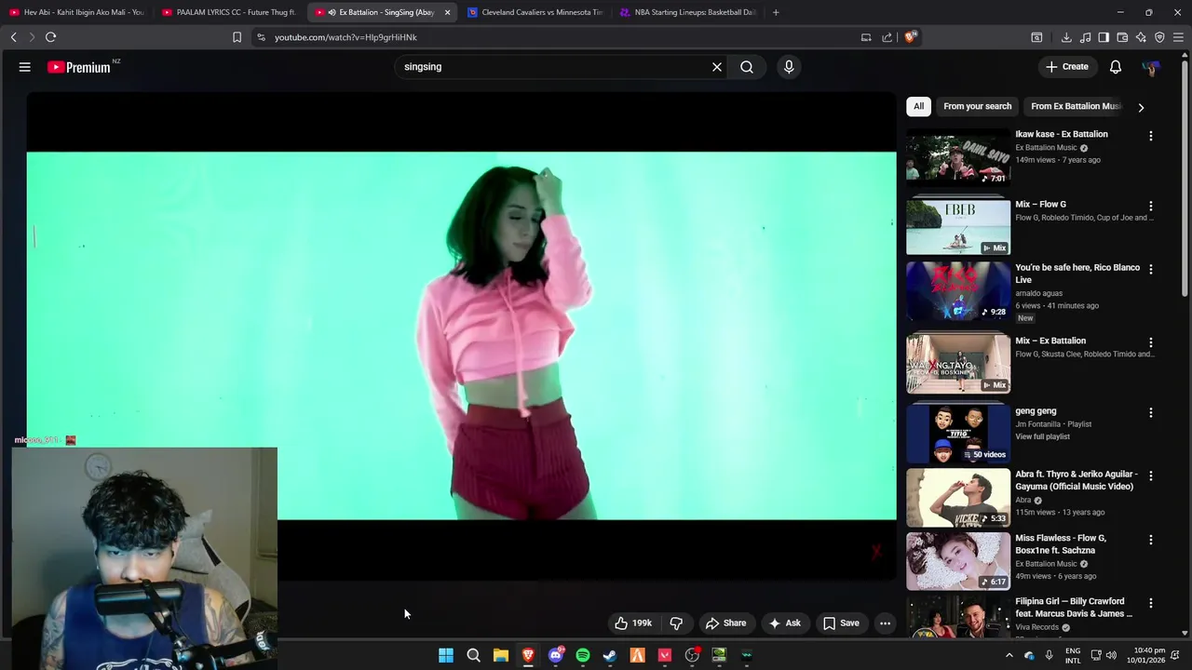Viewport: 1192px width, 670px height.
Task: Open the system volume control
Action: (1111, 655)
